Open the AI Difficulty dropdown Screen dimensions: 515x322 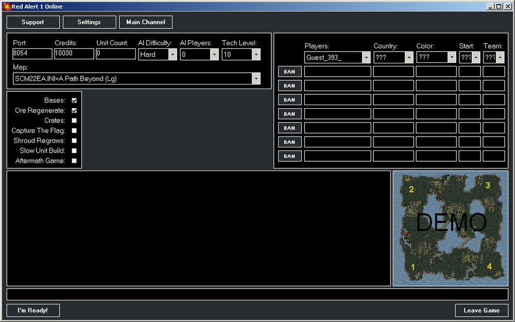tap(173, 55)
